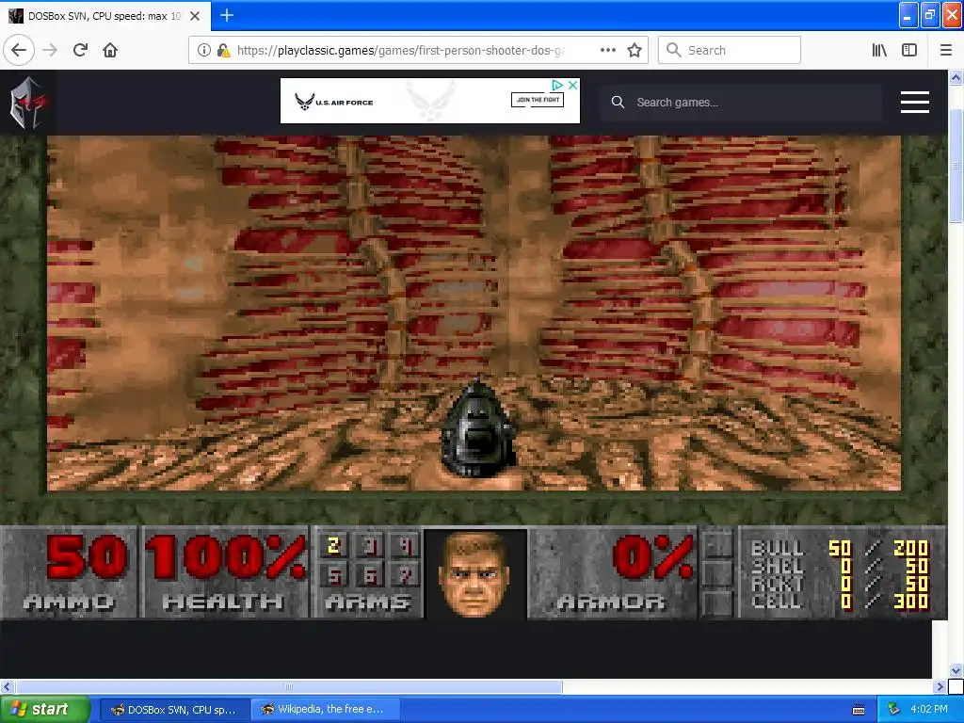Select the DOSBox SVN browser tab
This screenshot has width=964, height=723.
(x=104, y=16)
